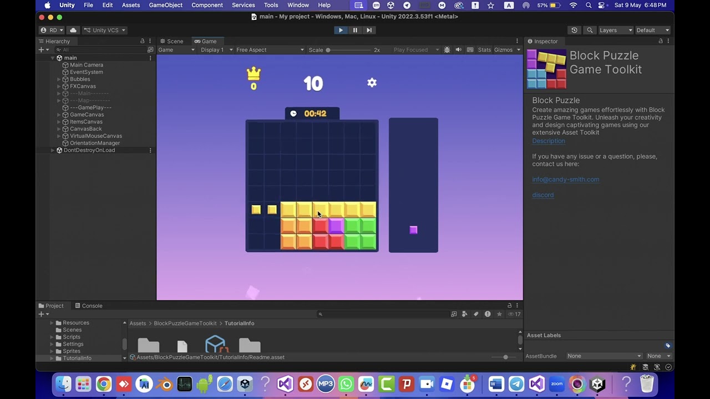Select Main Camera in Hierarchy

click(x=86, y=65)
